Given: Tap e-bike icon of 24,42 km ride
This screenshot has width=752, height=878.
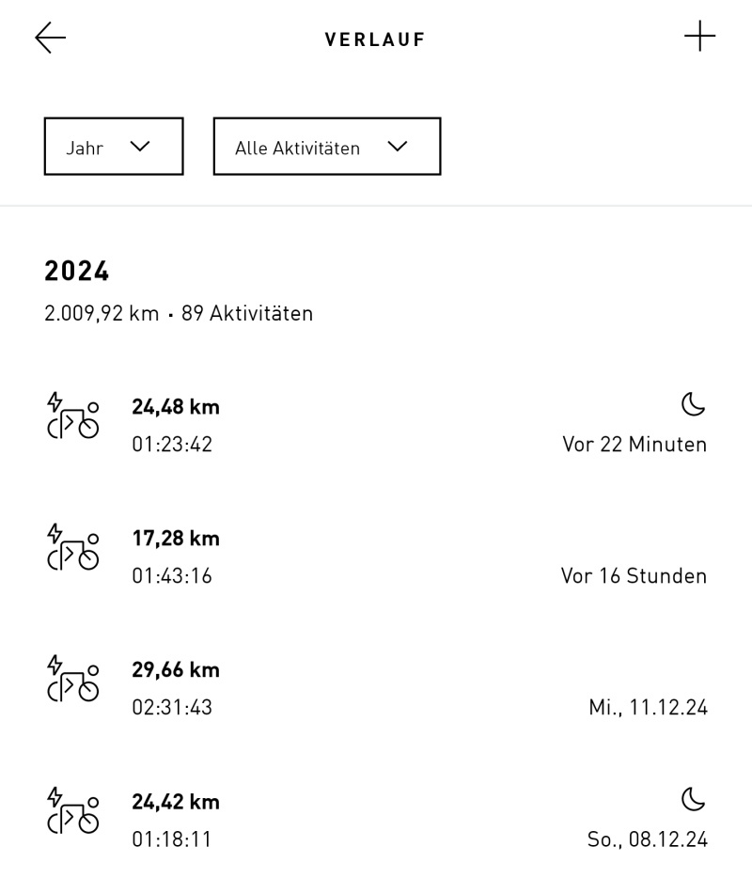Looking at the screenshot, I should point(73,811).
